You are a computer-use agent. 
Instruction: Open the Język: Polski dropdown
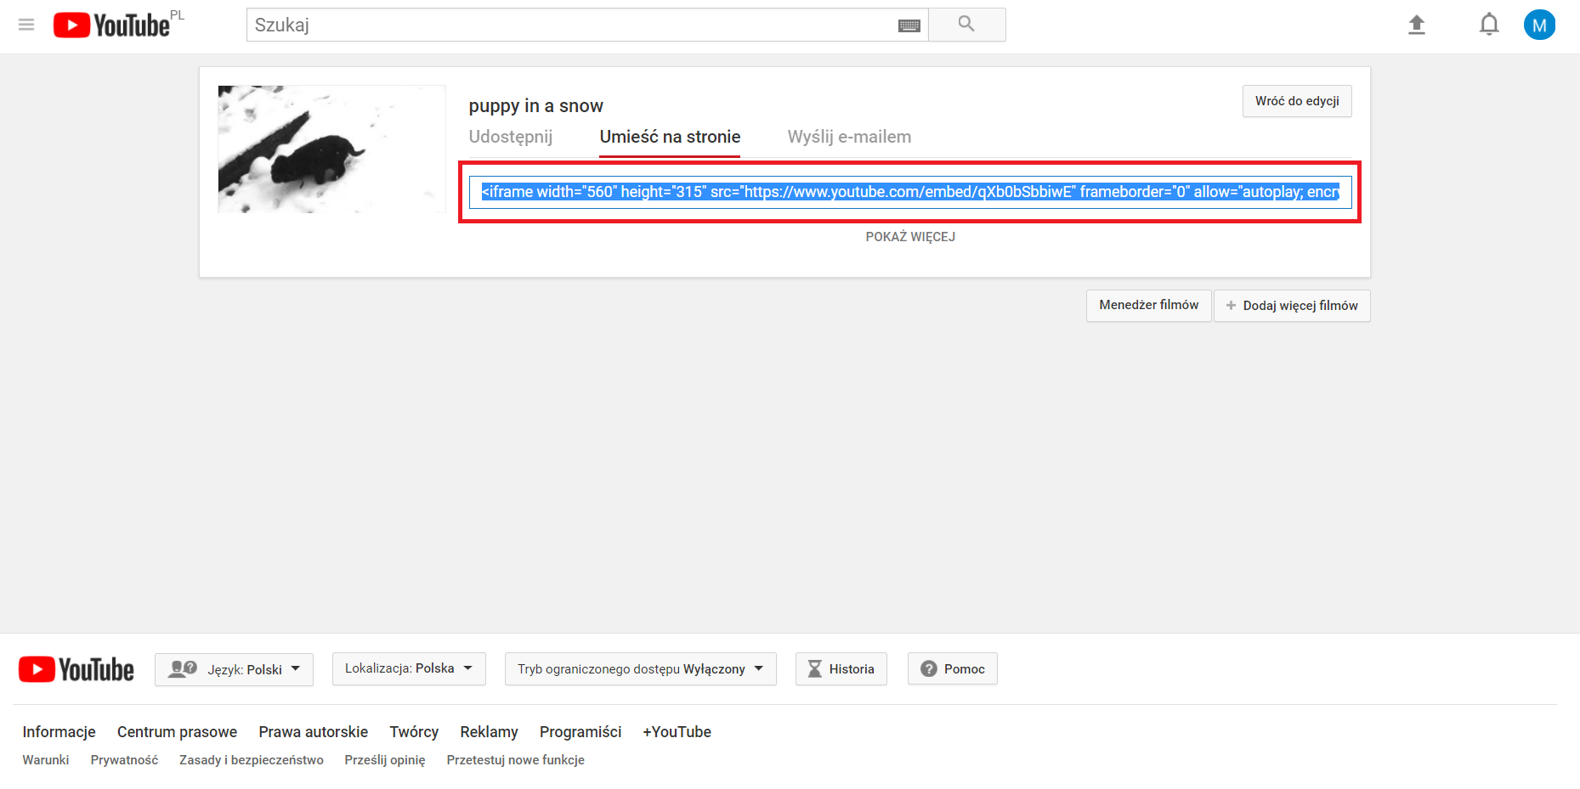click(234, 669)
